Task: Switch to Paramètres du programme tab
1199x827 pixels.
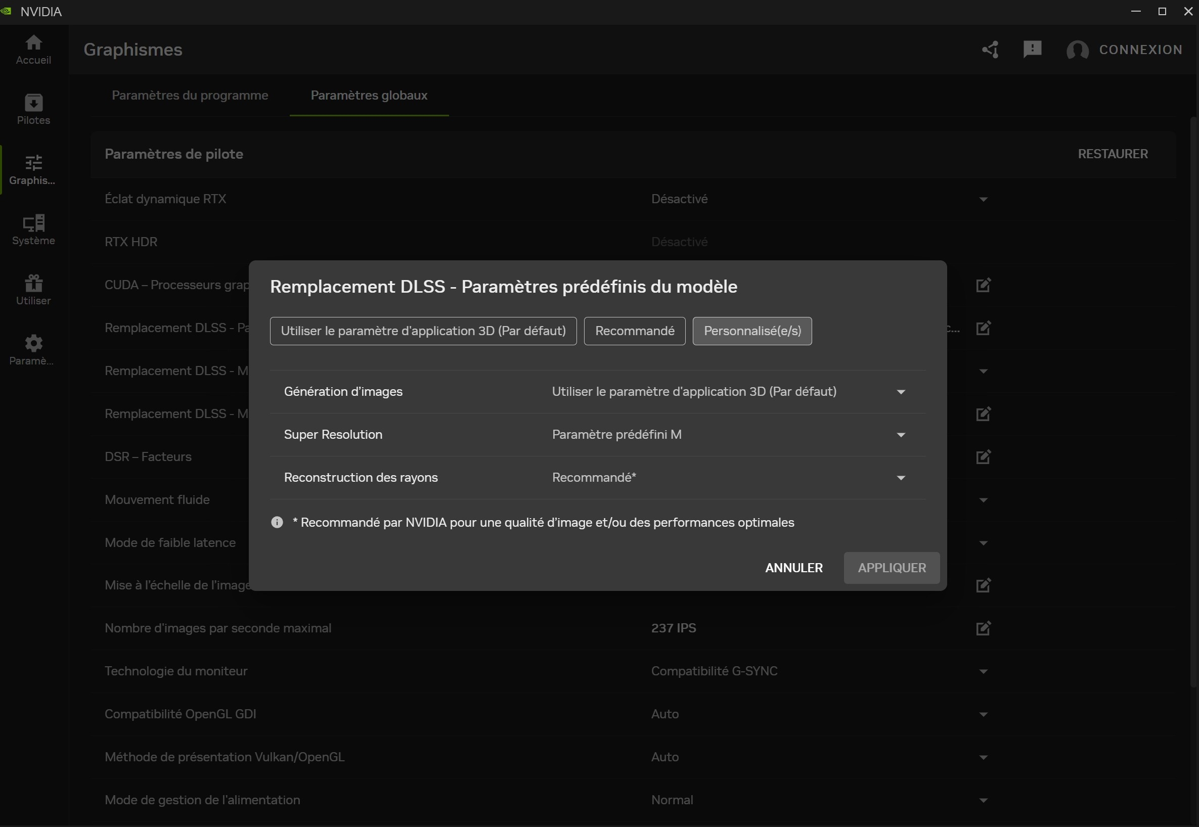Action: [x=190, y=96]
